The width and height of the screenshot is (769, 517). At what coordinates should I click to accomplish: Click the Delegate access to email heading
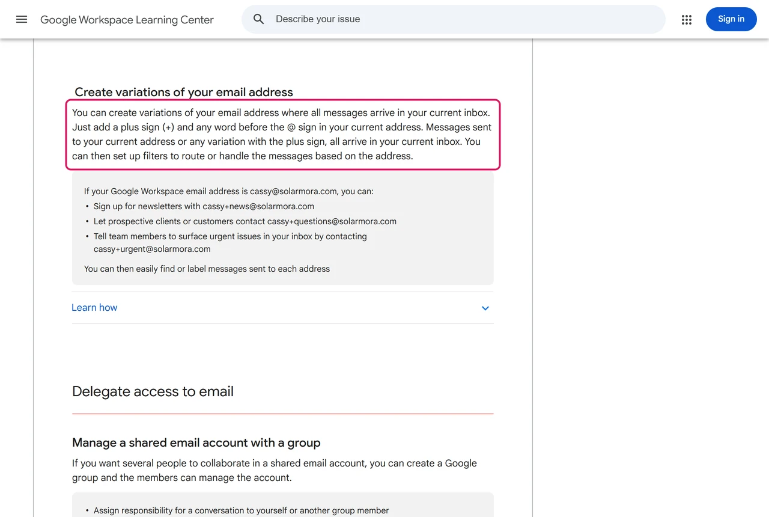point(153,391)
